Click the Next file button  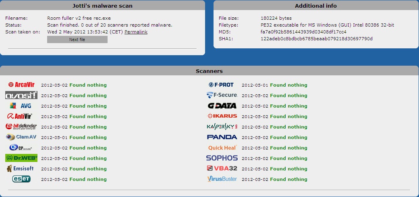coord(77,39)
